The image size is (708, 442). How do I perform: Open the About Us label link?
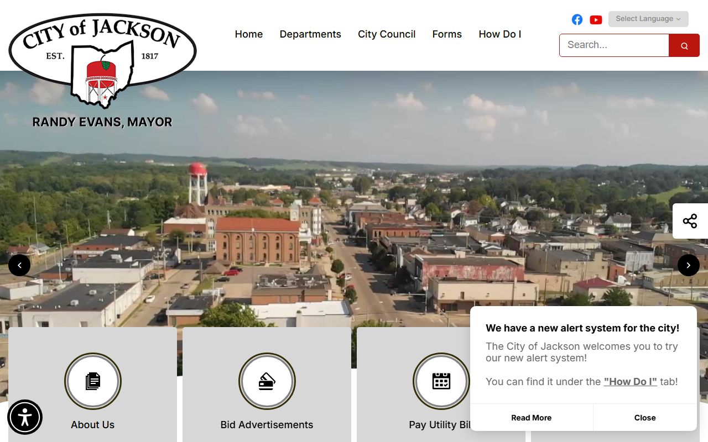[x=93, y=425]
